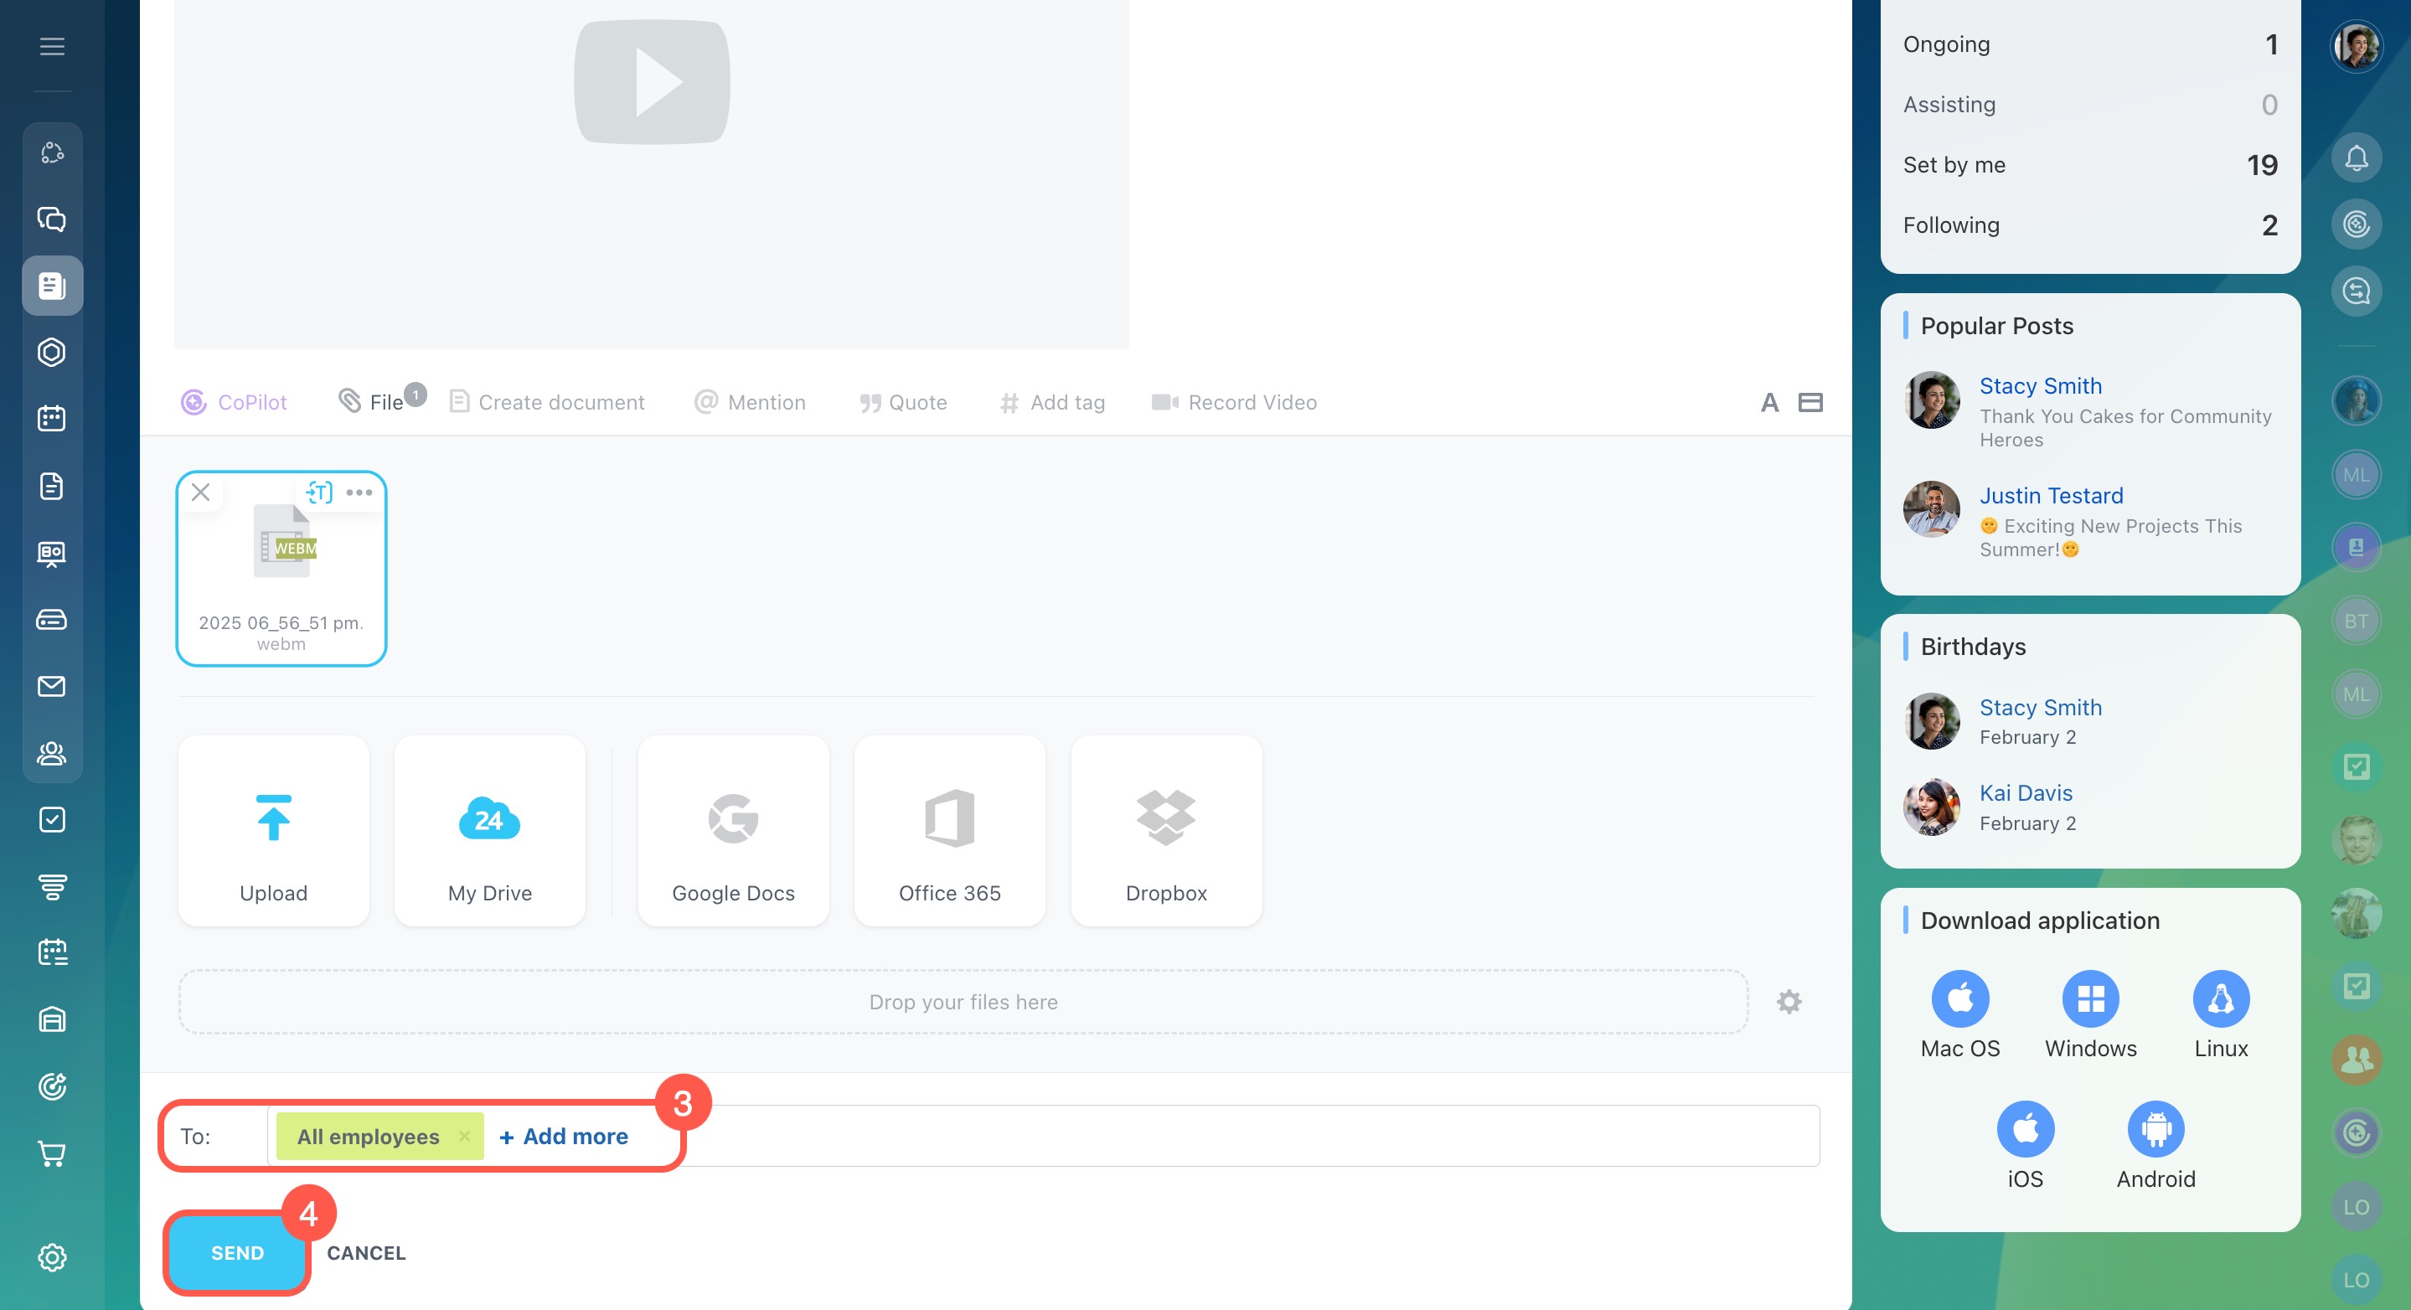Click the Upload tile
Image resolution: width=2411 pixels, height=1310 pixels.
[273, 831]
